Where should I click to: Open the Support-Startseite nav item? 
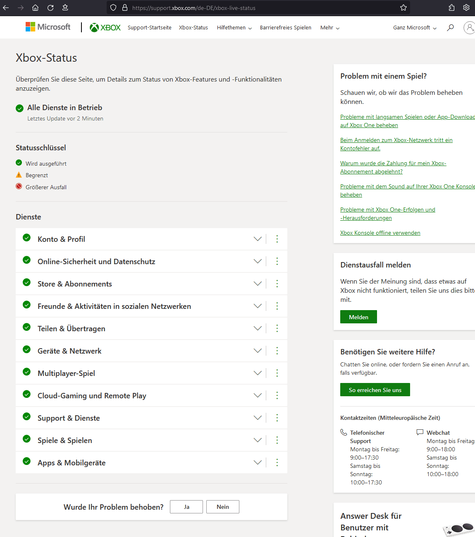click(150, 28)
